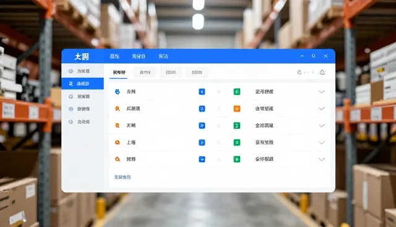Click the highlighted blue sidebar item's icon
396x227 pixels.
tap(71, 84)
